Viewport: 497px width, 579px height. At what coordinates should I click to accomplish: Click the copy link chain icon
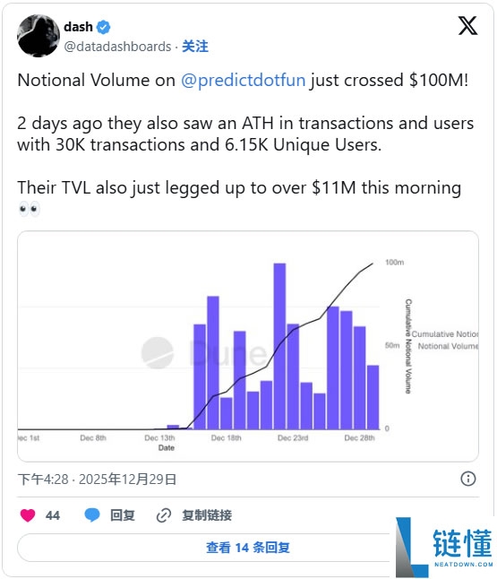164,515
